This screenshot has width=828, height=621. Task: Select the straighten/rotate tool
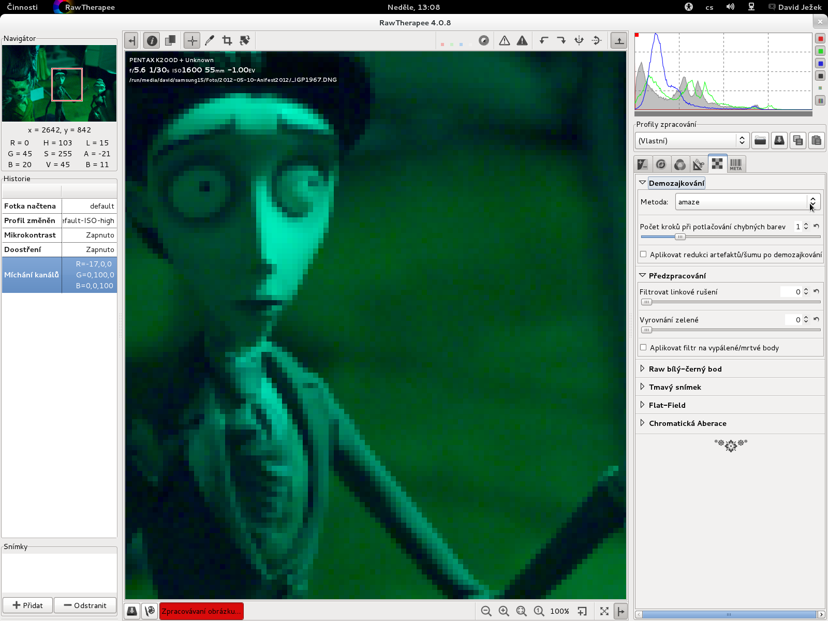tap(245, 40)
